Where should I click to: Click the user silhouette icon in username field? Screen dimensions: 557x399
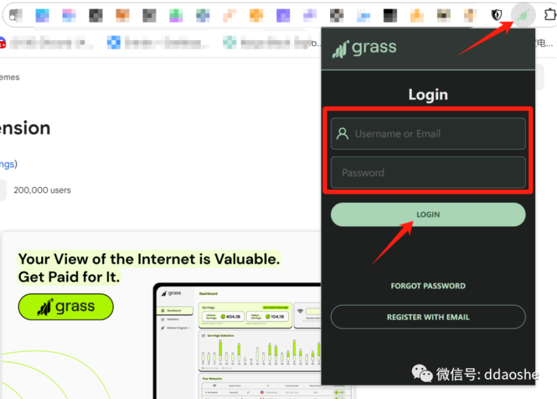point(343,134)
